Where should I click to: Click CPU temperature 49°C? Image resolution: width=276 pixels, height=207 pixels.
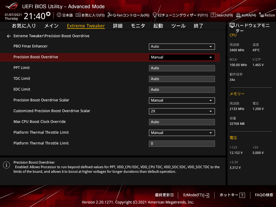point(256,50)
